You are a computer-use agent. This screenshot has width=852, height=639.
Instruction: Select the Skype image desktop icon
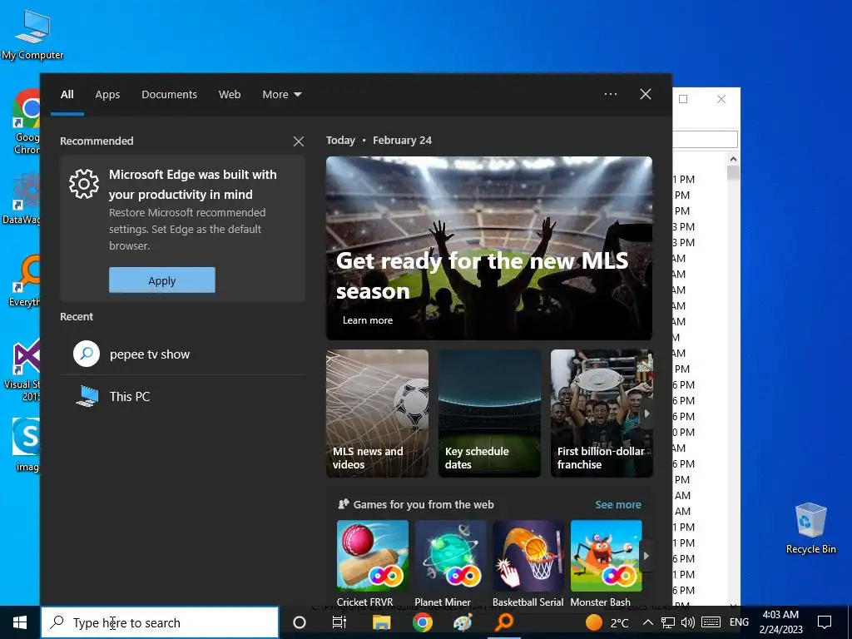click(x=27, y=445)
